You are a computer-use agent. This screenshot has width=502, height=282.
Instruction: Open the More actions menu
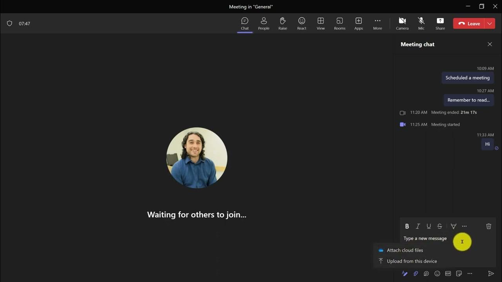[378, 23]
